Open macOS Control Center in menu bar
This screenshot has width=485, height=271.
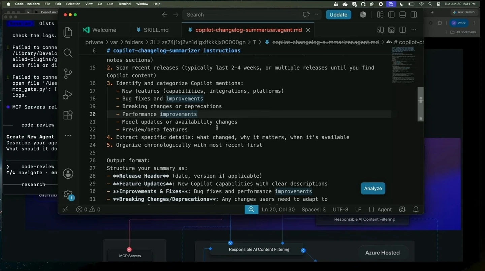click(x=438, y=4)
